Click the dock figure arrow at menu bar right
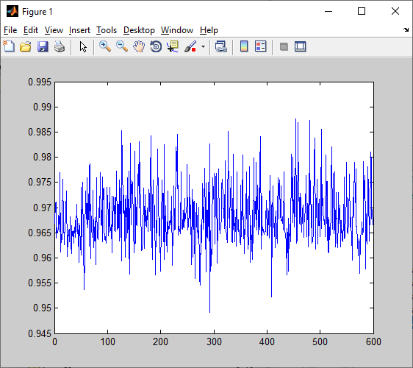 (x=406, y=30)
